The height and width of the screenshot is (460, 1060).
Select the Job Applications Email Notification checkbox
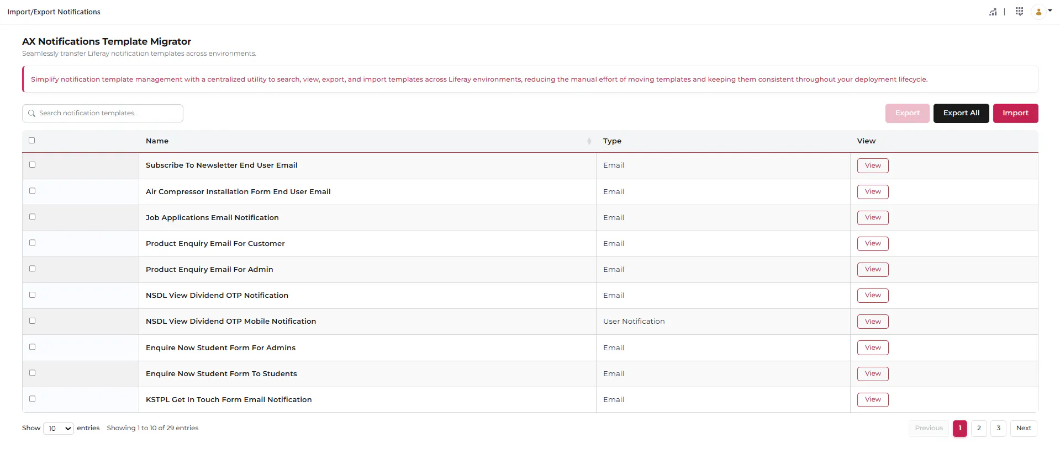coord(32,217)
